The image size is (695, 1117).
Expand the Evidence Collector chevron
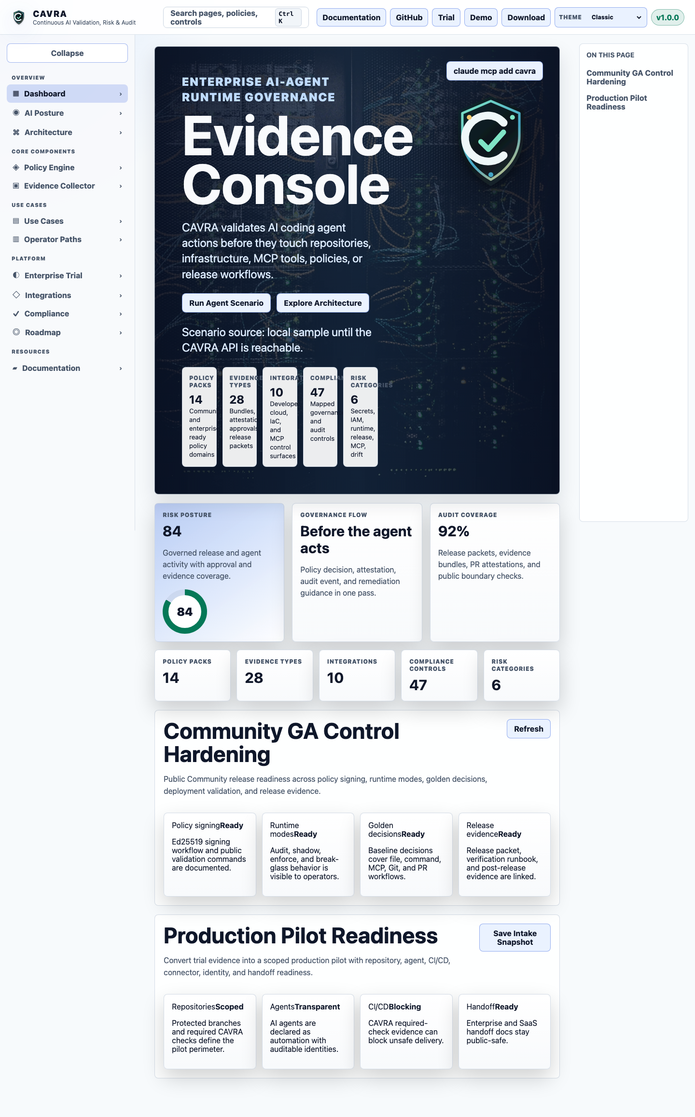(x=121, y=186)
